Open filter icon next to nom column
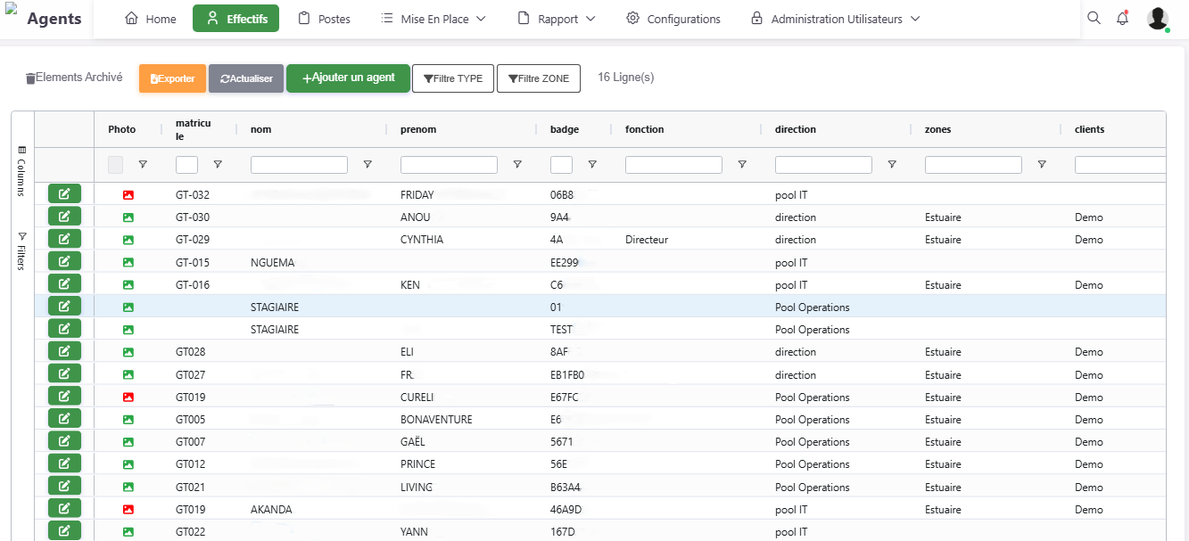Image resolution: width=1189 pixels, height=541 pixels. (367, 165)
